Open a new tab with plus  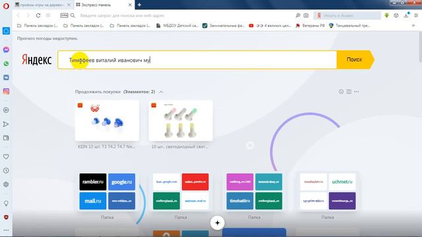tap(139, 5)
